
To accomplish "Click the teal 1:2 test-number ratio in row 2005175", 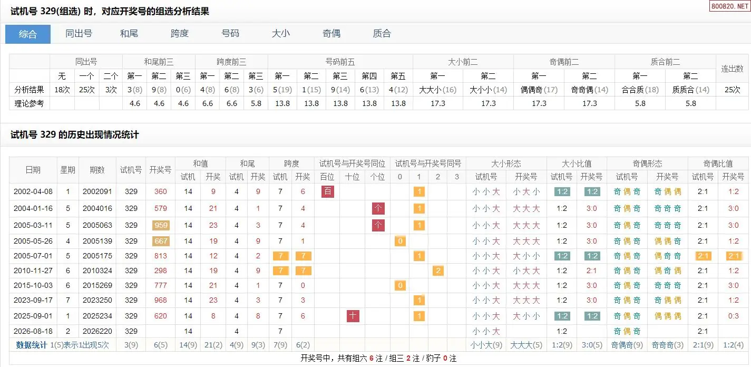I will (x=562, y=256).
